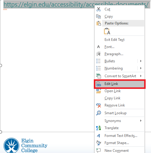The width and height of the screenshot is (151, 153).
Task: Expand the Numbering submenu arrow
Action: pyautogui.click(x=141, y=68)
